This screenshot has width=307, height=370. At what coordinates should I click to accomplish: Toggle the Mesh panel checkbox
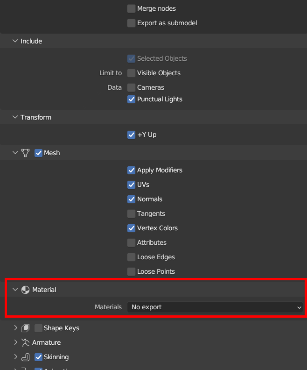pos(39,153)
